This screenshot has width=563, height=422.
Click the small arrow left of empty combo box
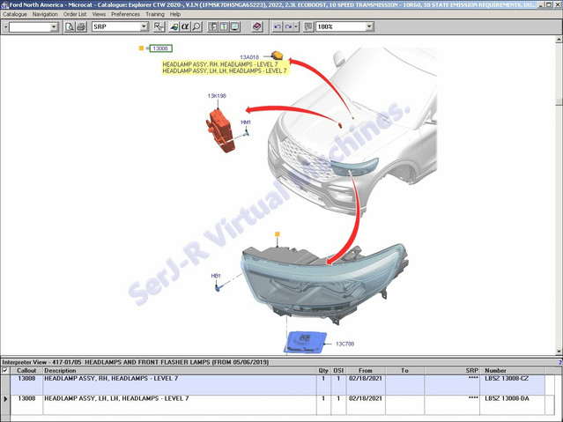(5, 27)
